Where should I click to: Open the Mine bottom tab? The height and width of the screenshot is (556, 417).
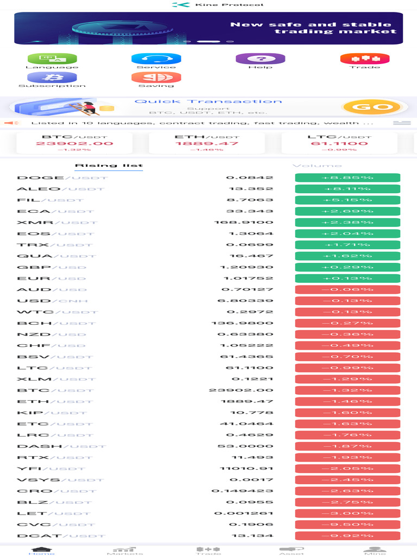coord(375,551)
